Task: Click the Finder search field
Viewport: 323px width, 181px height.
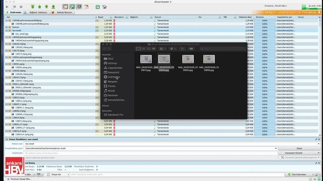Action: pyautogui.click(x=223, y=49)
